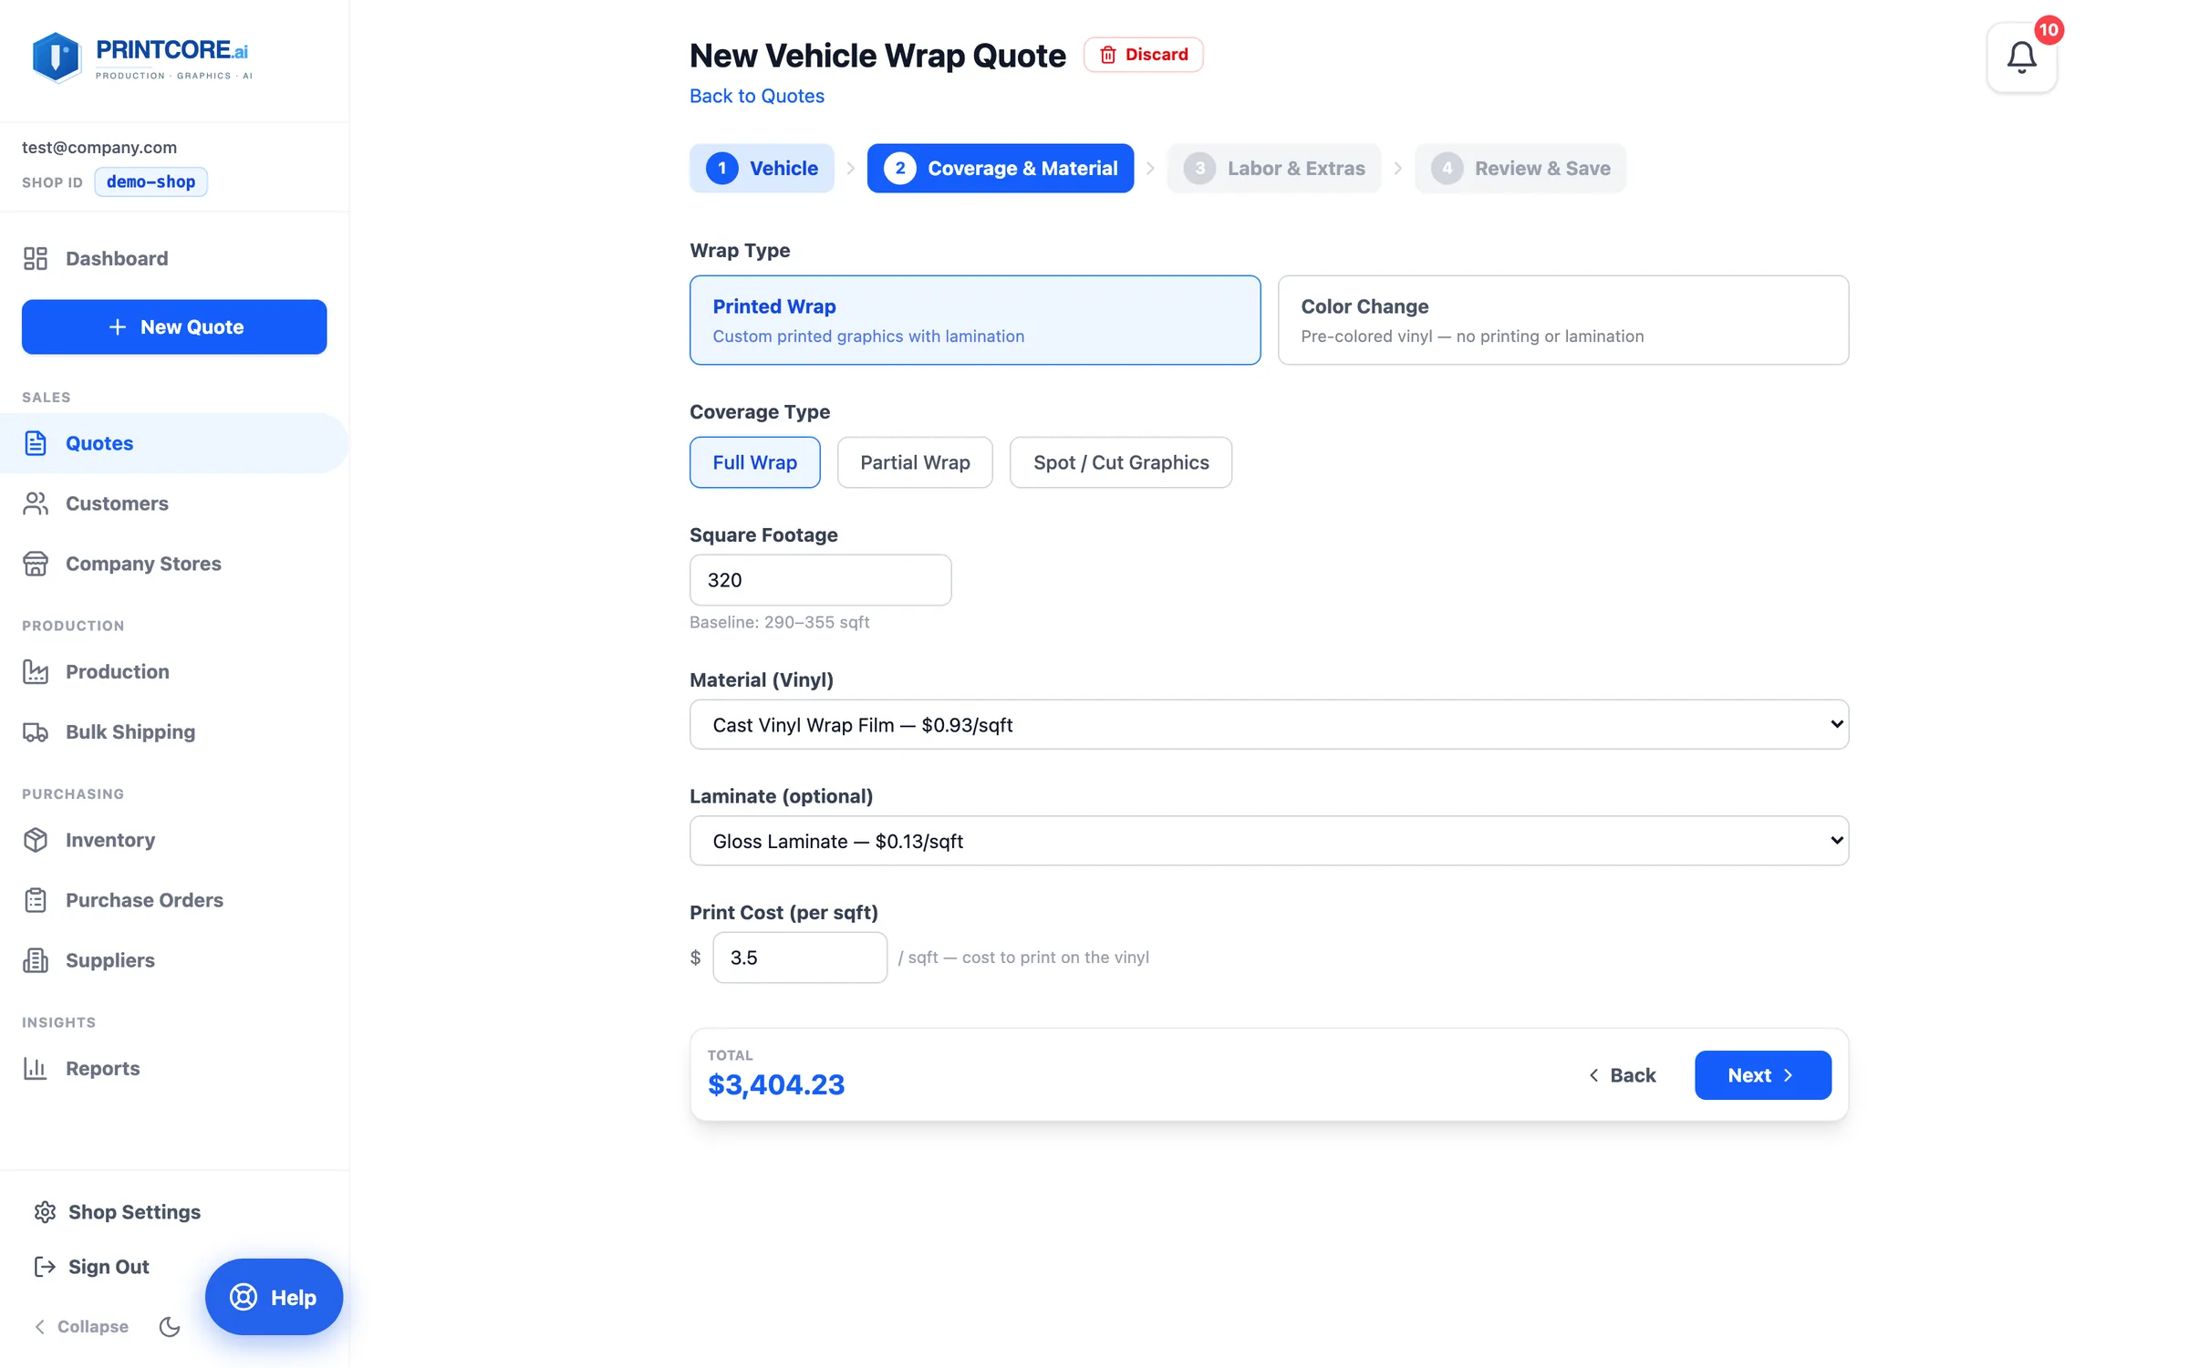This screenshot has height=1368, width=2189.
Task: Jump to step 3 Labor & Extras
Action: click(x=1274, y=168)
